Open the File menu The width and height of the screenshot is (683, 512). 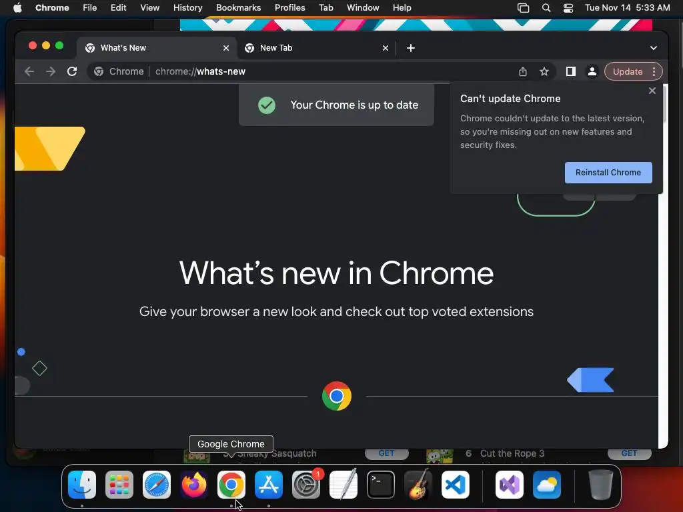pos(90,8)
